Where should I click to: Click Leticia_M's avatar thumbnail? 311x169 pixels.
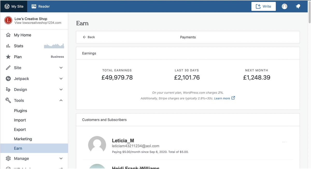point(97,145)
